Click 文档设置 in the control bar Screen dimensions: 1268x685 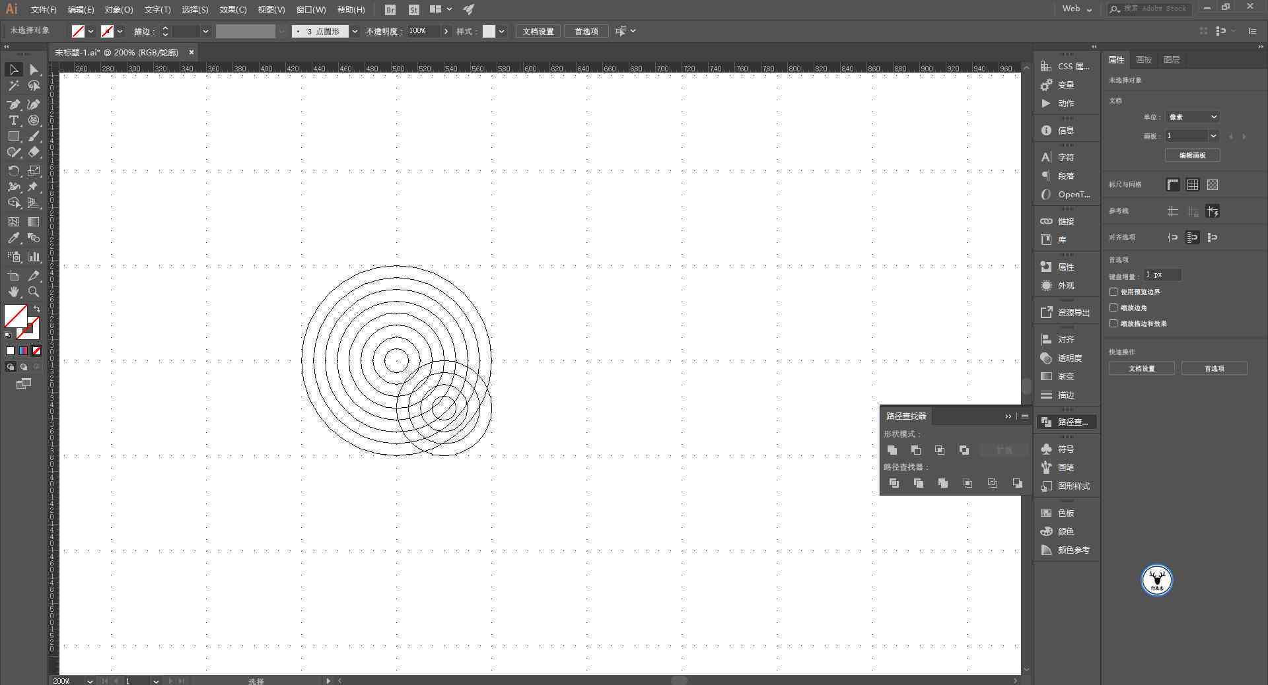pos(538,31)
